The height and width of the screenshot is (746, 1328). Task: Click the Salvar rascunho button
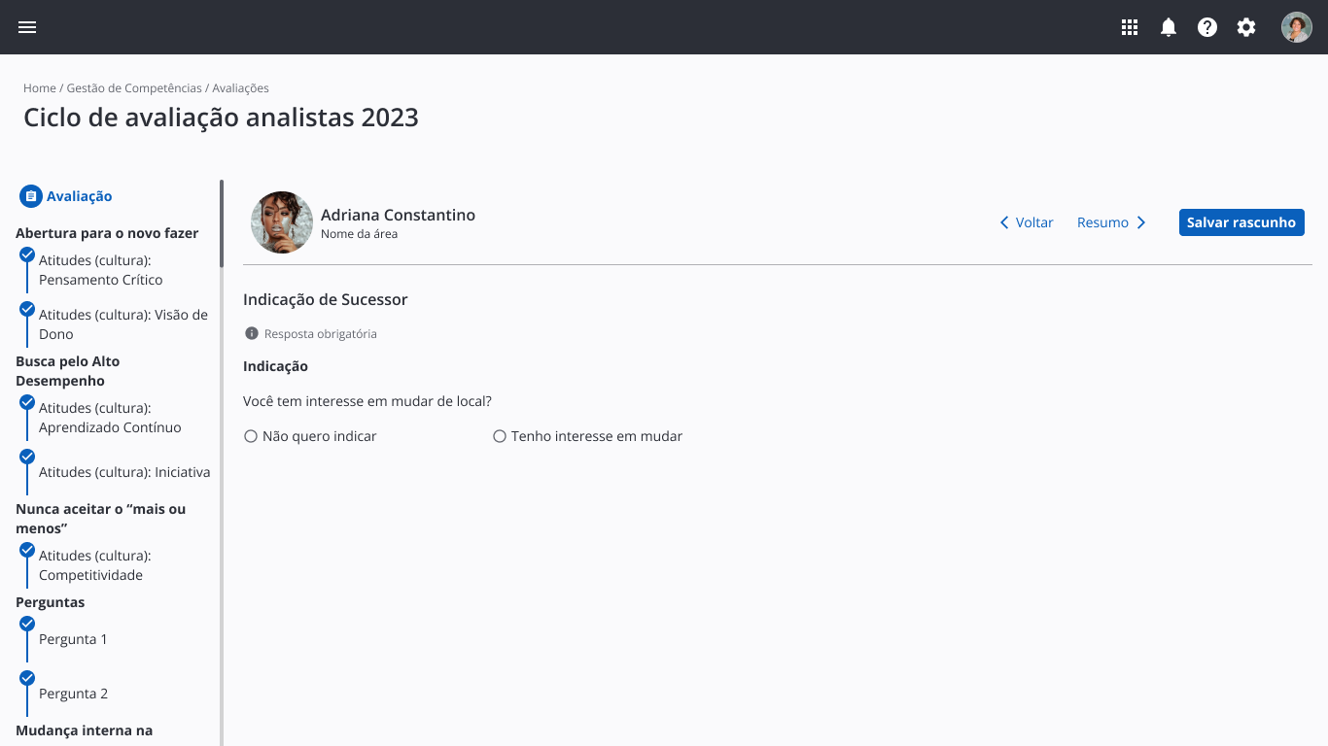[1241, 222]
